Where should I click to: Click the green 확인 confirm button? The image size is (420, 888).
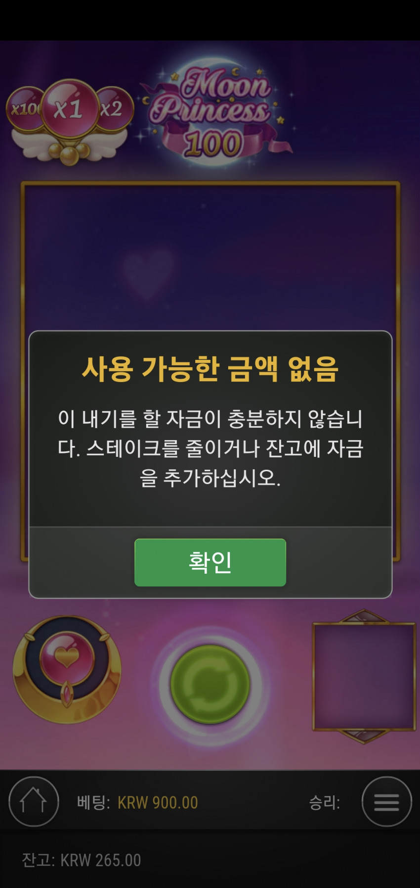(210, 562)
